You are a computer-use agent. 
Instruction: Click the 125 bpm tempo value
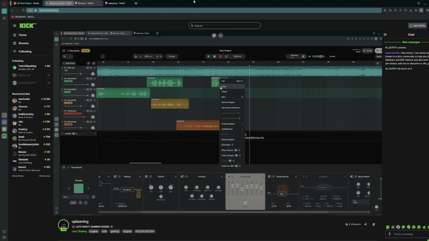[148, 56]
